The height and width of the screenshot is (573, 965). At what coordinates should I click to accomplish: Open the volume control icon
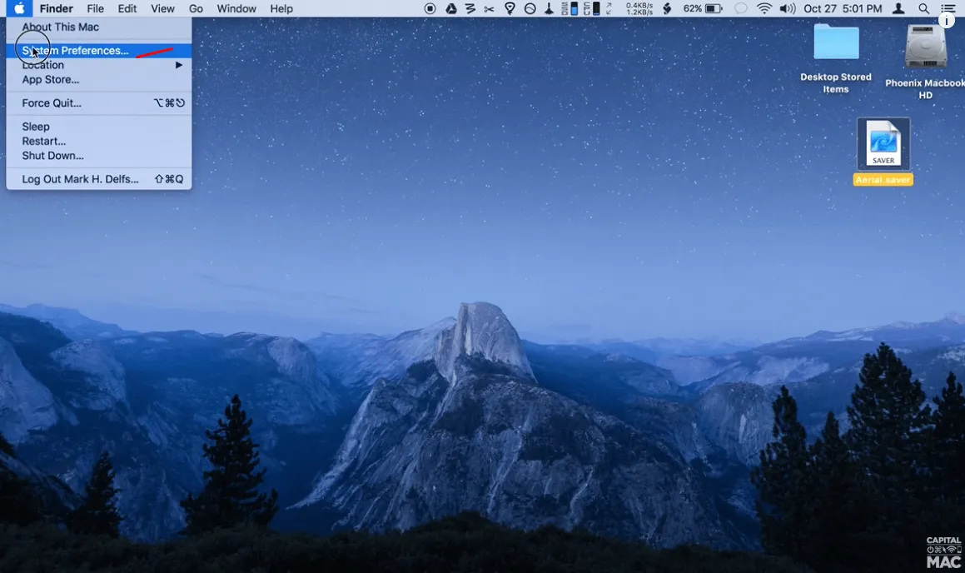click(x=788, y=8)
